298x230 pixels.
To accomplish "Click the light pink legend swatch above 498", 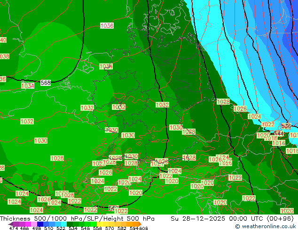I will tap(34, 224).
